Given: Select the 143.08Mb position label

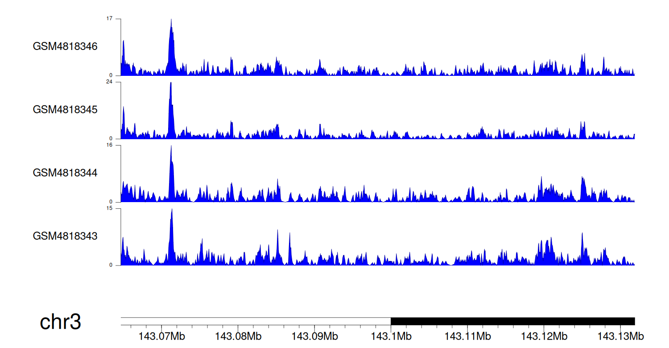Looking at the screenshot, I should click(238, 336).
